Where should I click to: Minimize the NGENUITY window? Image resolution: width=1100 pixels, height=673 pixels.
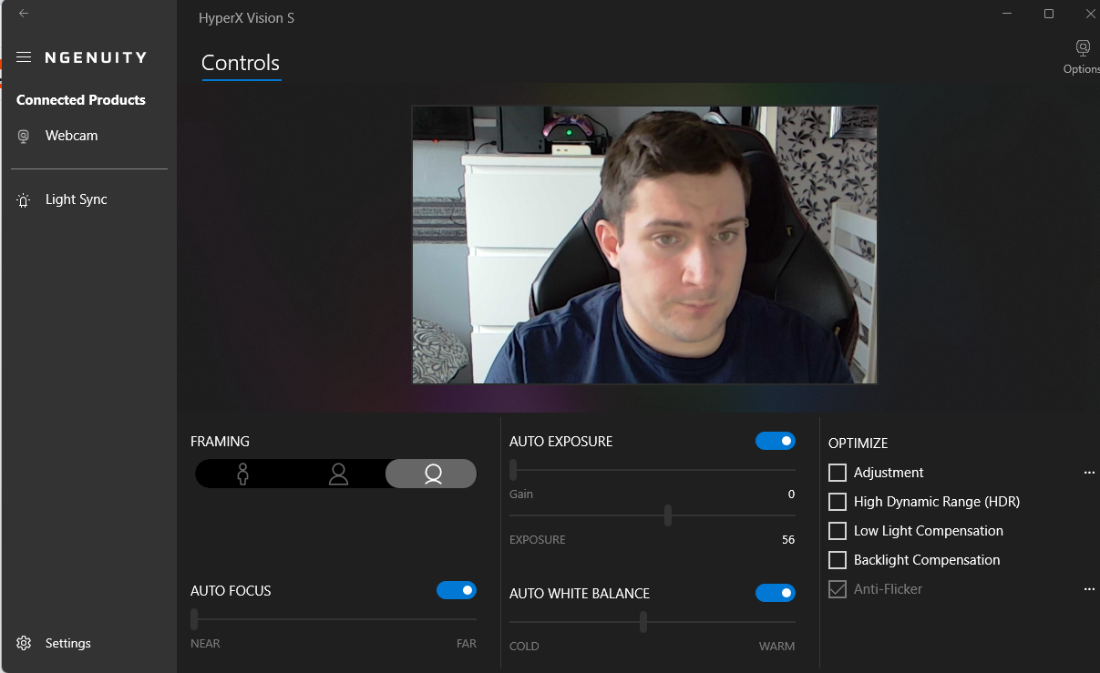(x=1007, y=14)
